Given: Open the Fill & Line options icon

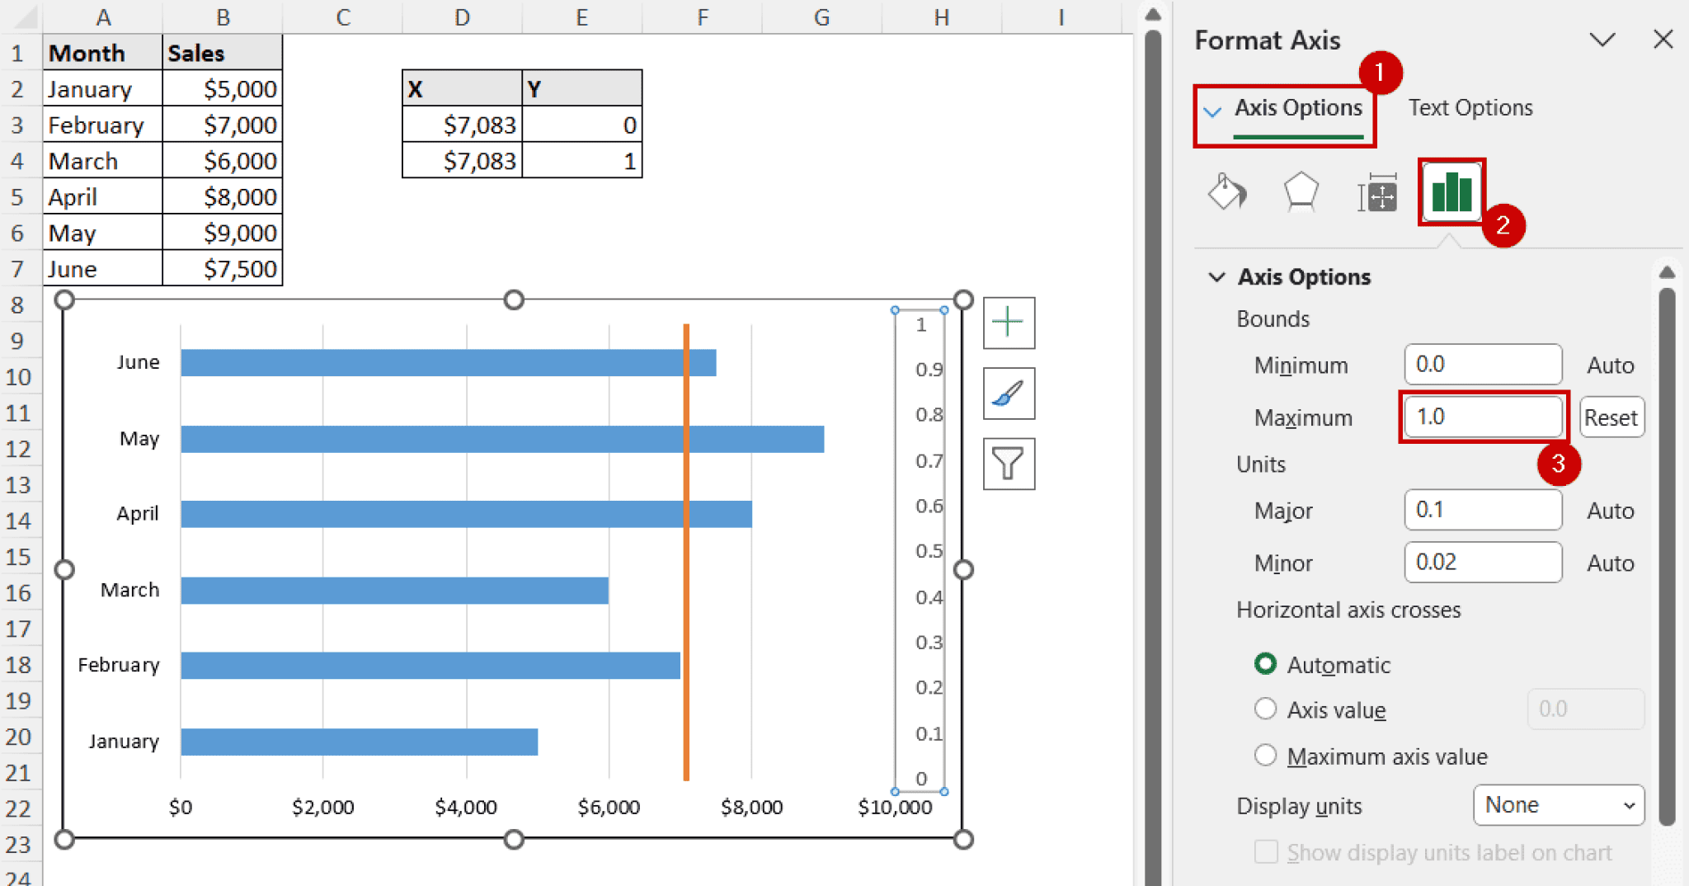Looking at the screenshot, I should tap(1226, 192).
